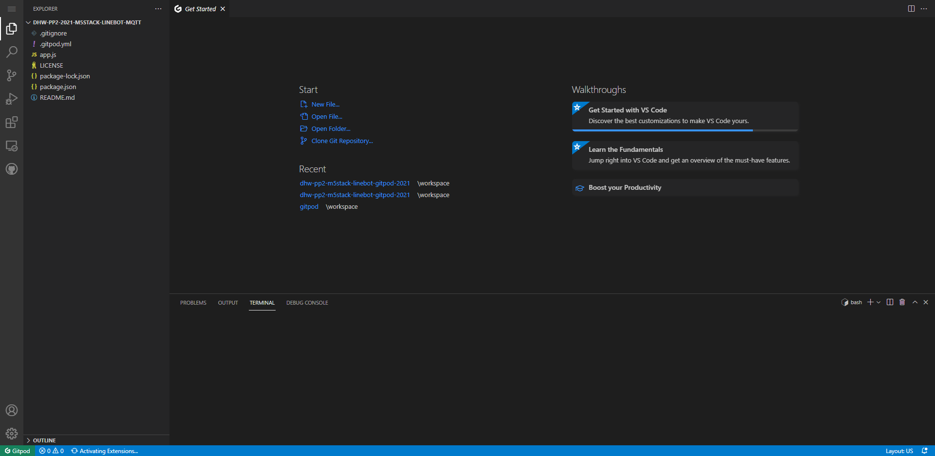Open editor more actions menu

924,9
